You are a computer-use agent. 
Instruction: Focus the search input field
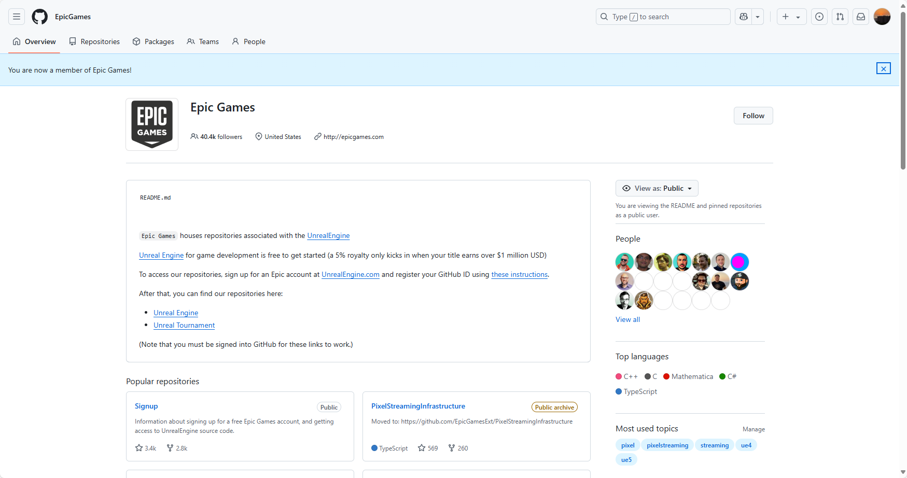point(663,17)
